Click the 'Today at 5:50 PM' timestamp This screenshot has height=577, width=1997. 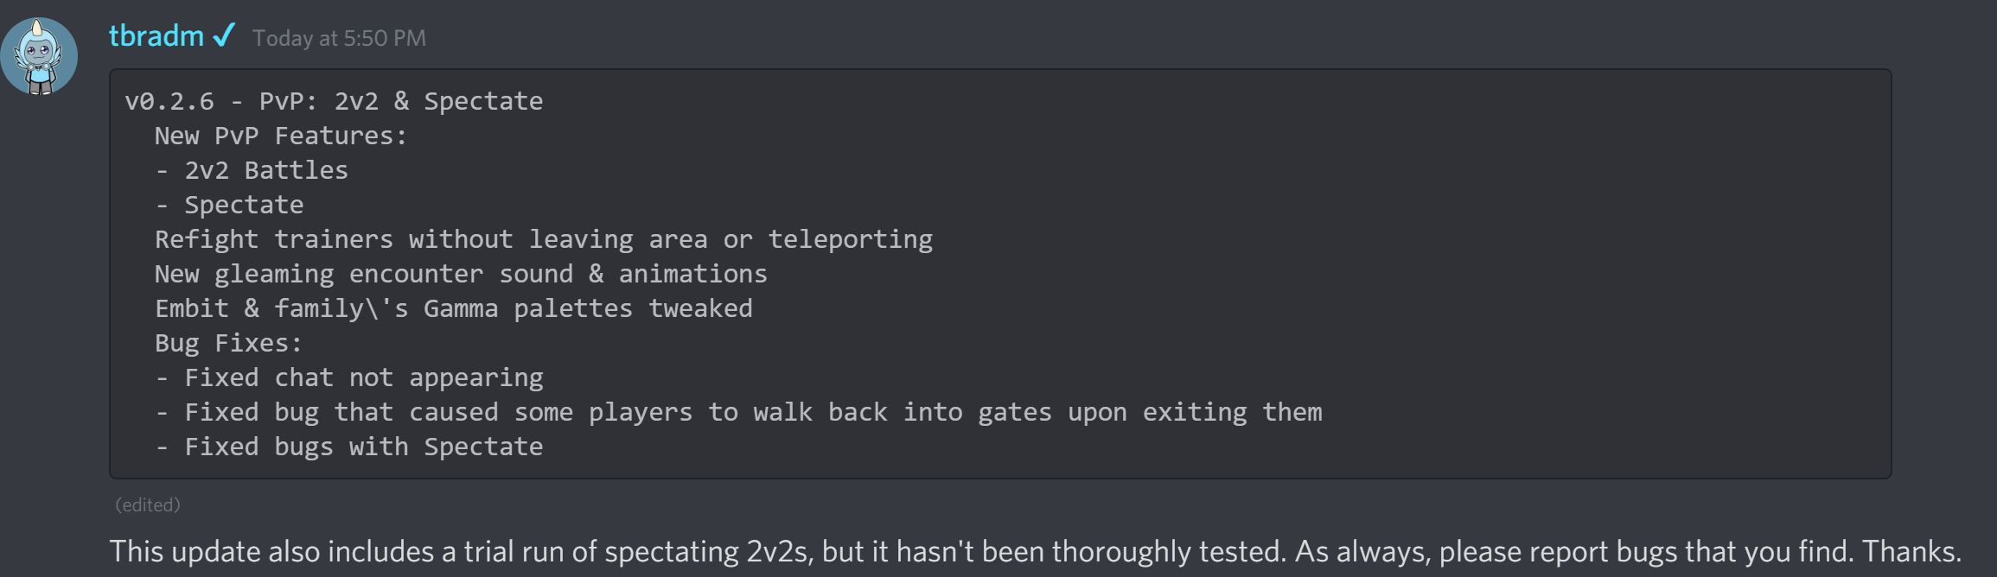339,38
